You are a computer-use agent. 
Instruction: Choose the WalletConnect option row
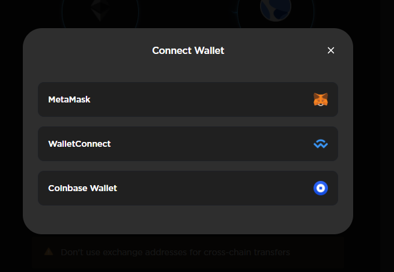point(188,144)
